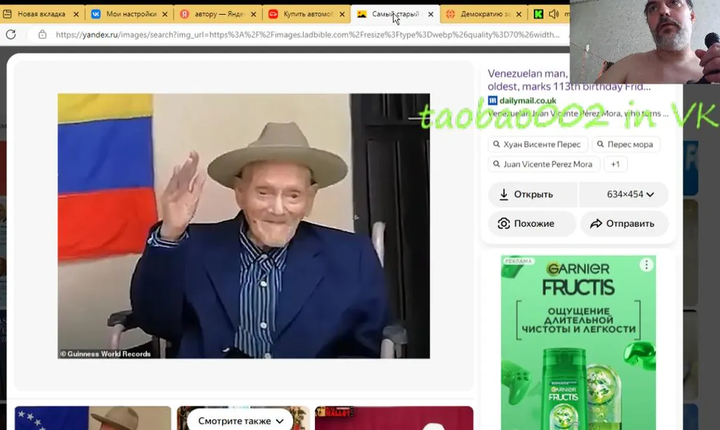This screenshot has height=430, width=720.
Task: Switch to the Мои настройки VK tab
Action: click(131, 14)
